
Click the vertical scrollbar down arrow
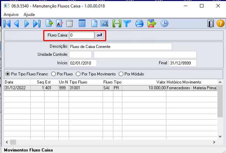pos(220,137)
